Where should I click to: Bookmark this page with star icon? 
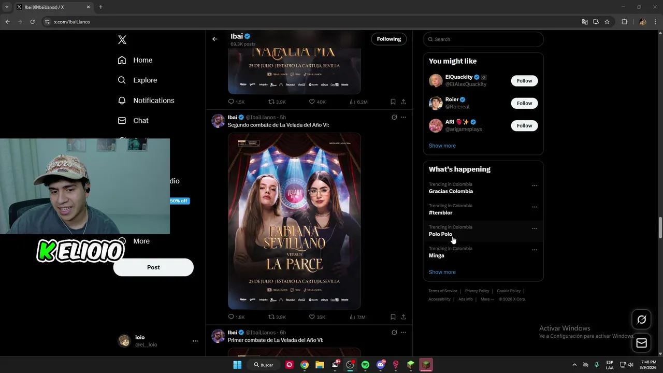tap(607, 22)
